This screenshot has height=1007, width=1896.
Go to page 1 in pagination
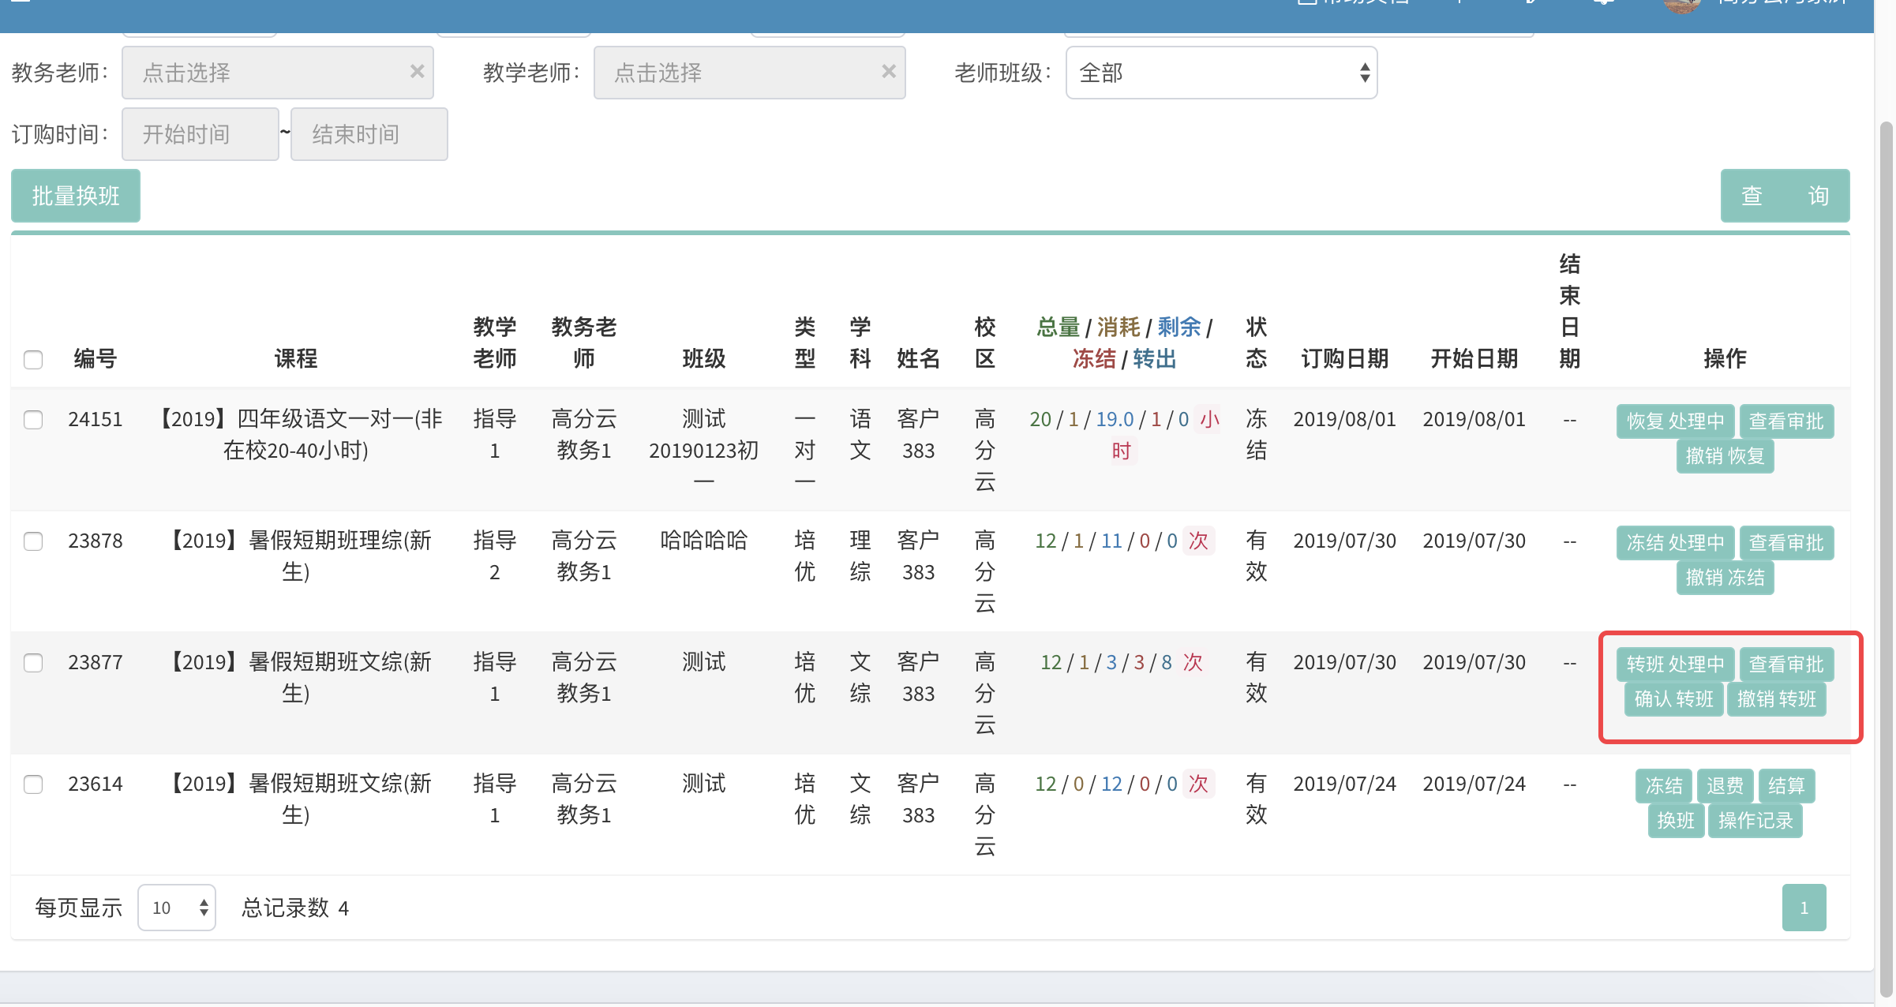[x=1803, y=908]
